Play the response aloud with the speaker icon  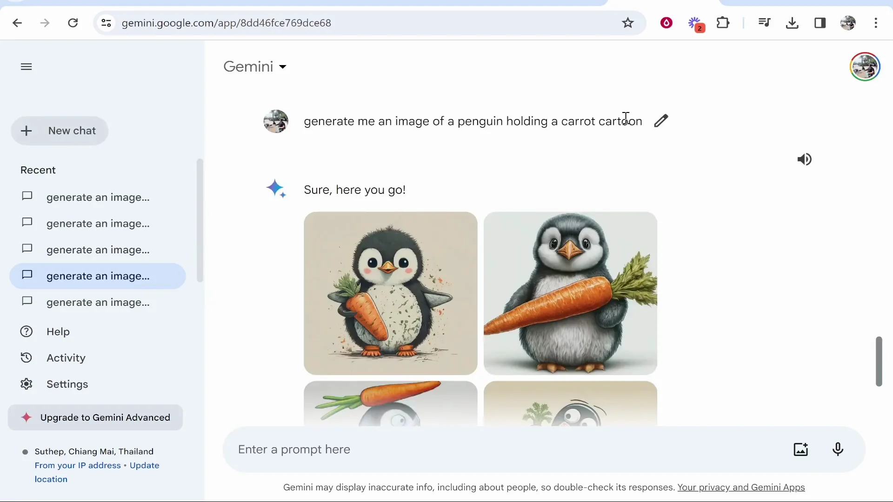click(x=805, y=159)
